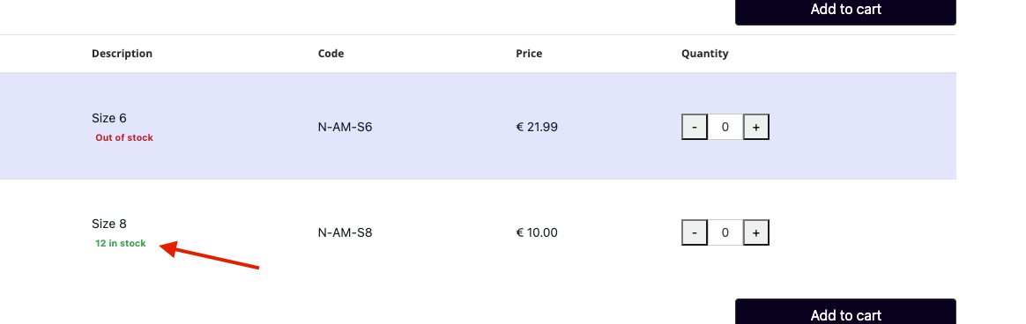Screen dimensions: 1026x324
Task: Click the red Out of stock label
Action: 124,138
